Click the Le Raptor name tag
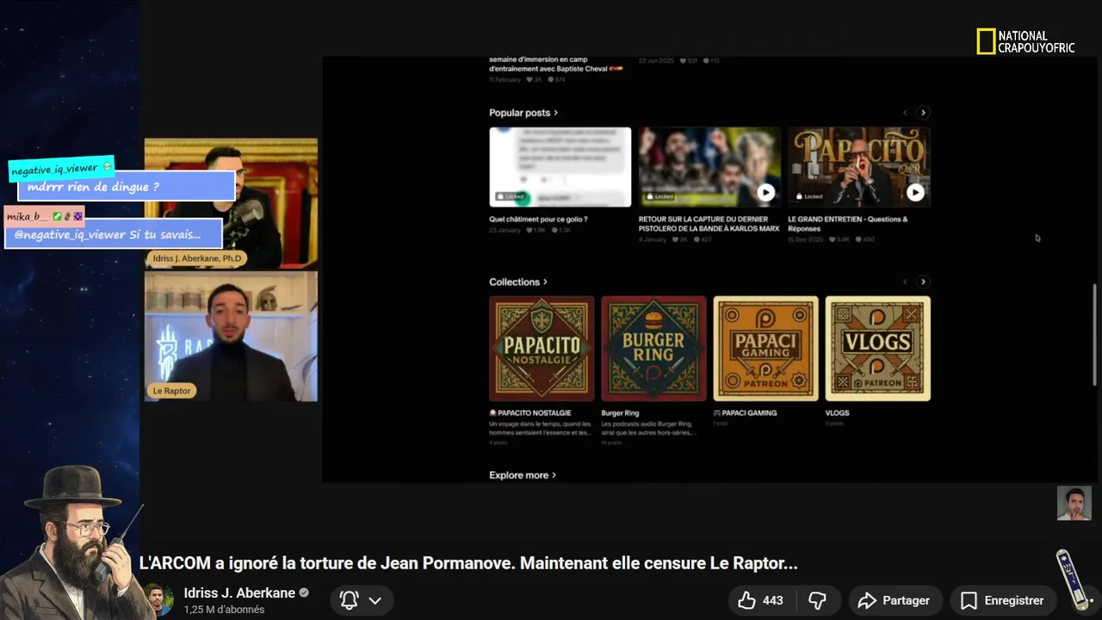 (x=171, y=391)
